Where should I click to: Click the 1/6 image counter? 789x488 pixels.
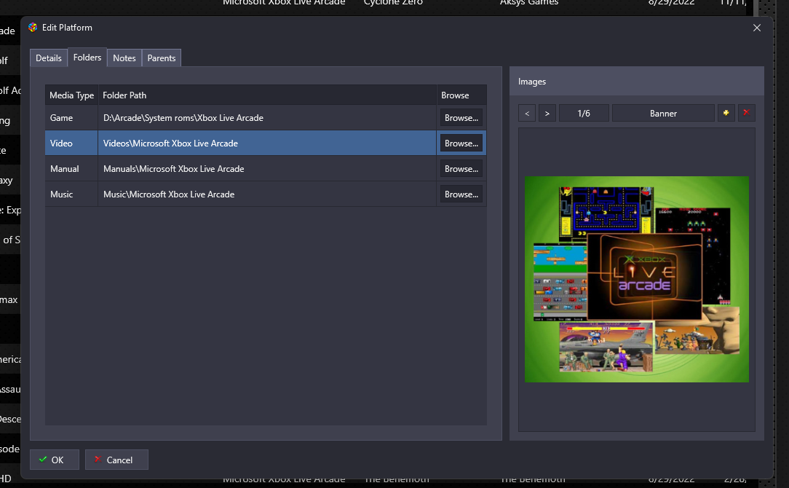[x=584, y=114]
